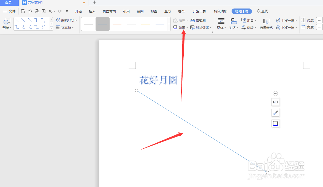323x187 pixels.
Task: Select the curved line shape preset
Action: coord(43,27)
